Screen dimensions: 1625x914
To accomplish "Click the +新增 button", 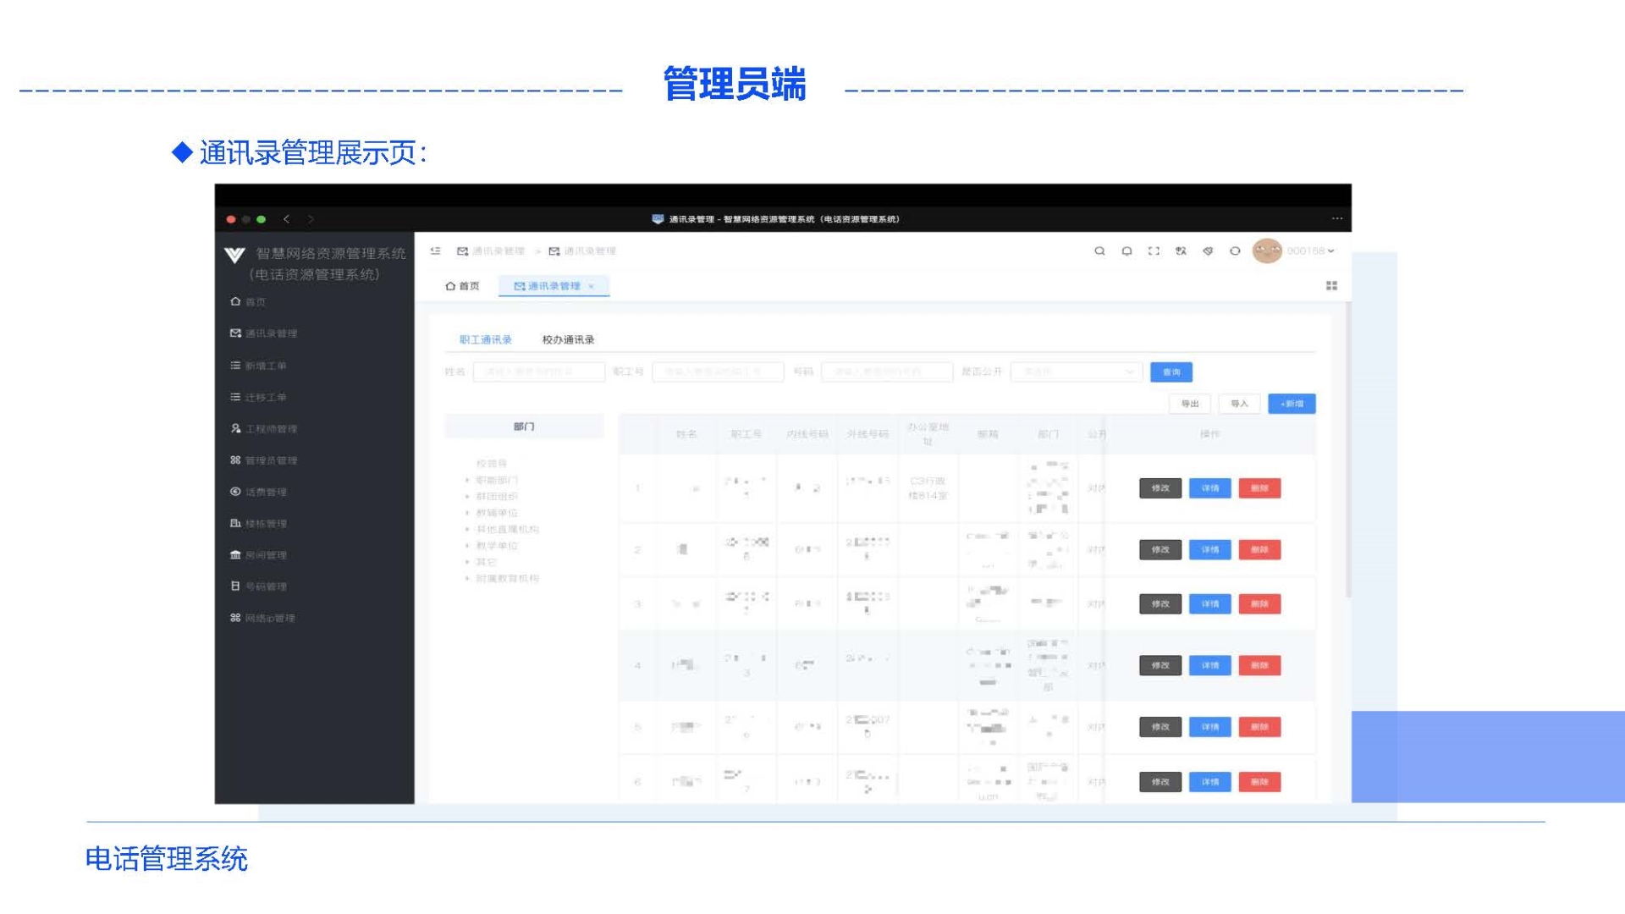I will pyautogui.click(x=1292, y=404).
